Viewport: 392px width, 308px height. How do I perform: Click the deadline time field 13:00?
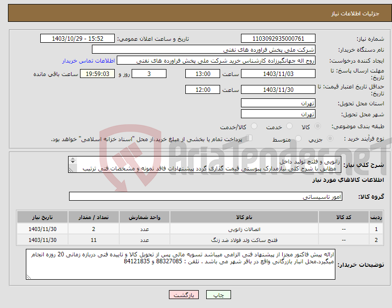click(203, 74)
